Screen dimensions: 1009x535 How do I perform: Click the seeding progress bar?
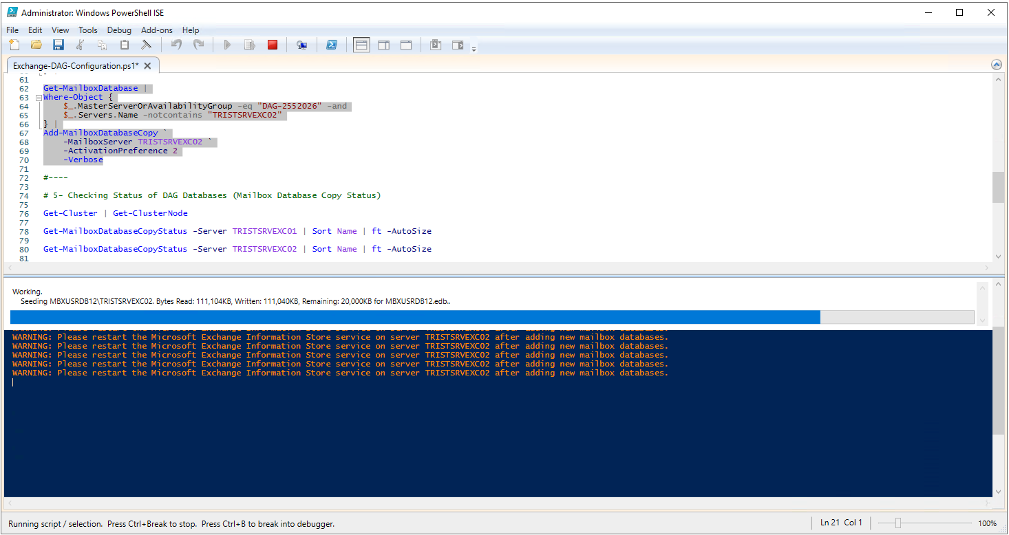(492, 317)
